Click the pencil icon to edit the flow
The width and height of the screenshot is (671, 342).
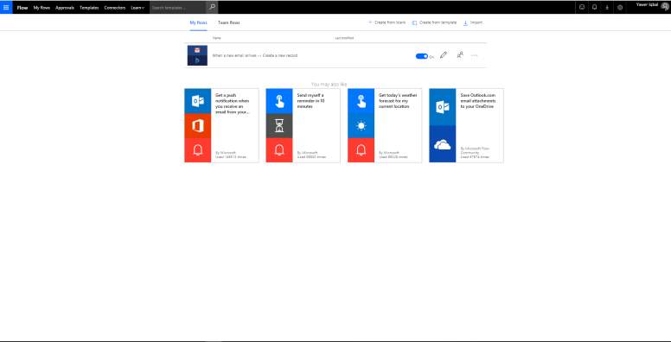tap(444, 55)
